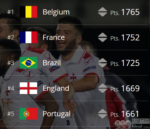The image size is (150, 129).
Task: Click rank movement arrows for Brazil
Action: (x=103, y=63)
